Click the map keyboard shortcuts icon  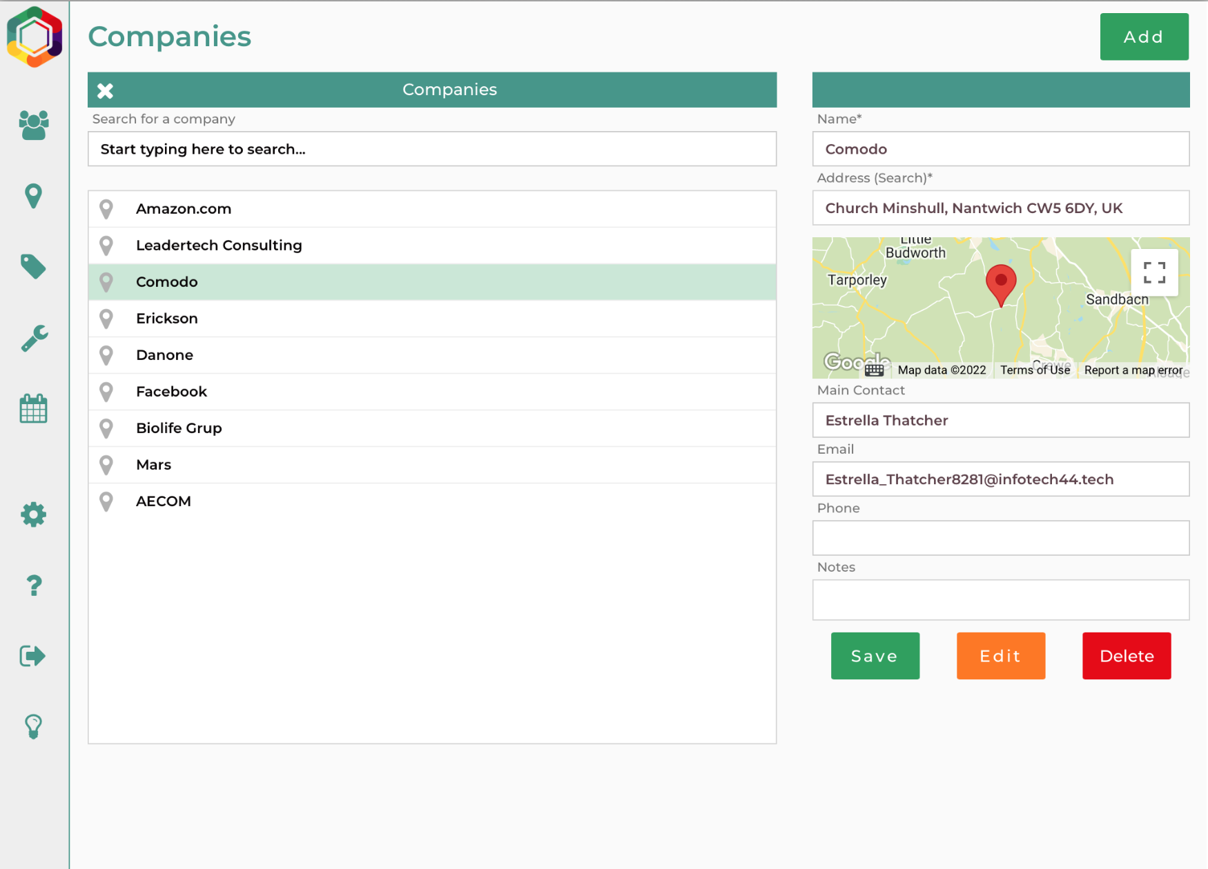(874, 370)
